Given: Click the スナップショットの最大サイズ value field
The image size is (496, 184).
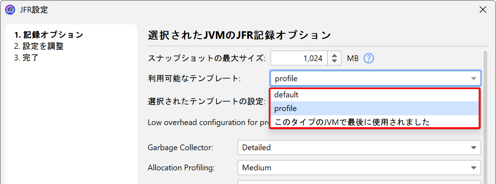Looking at the screenshot, I should (x=299, y=58).
